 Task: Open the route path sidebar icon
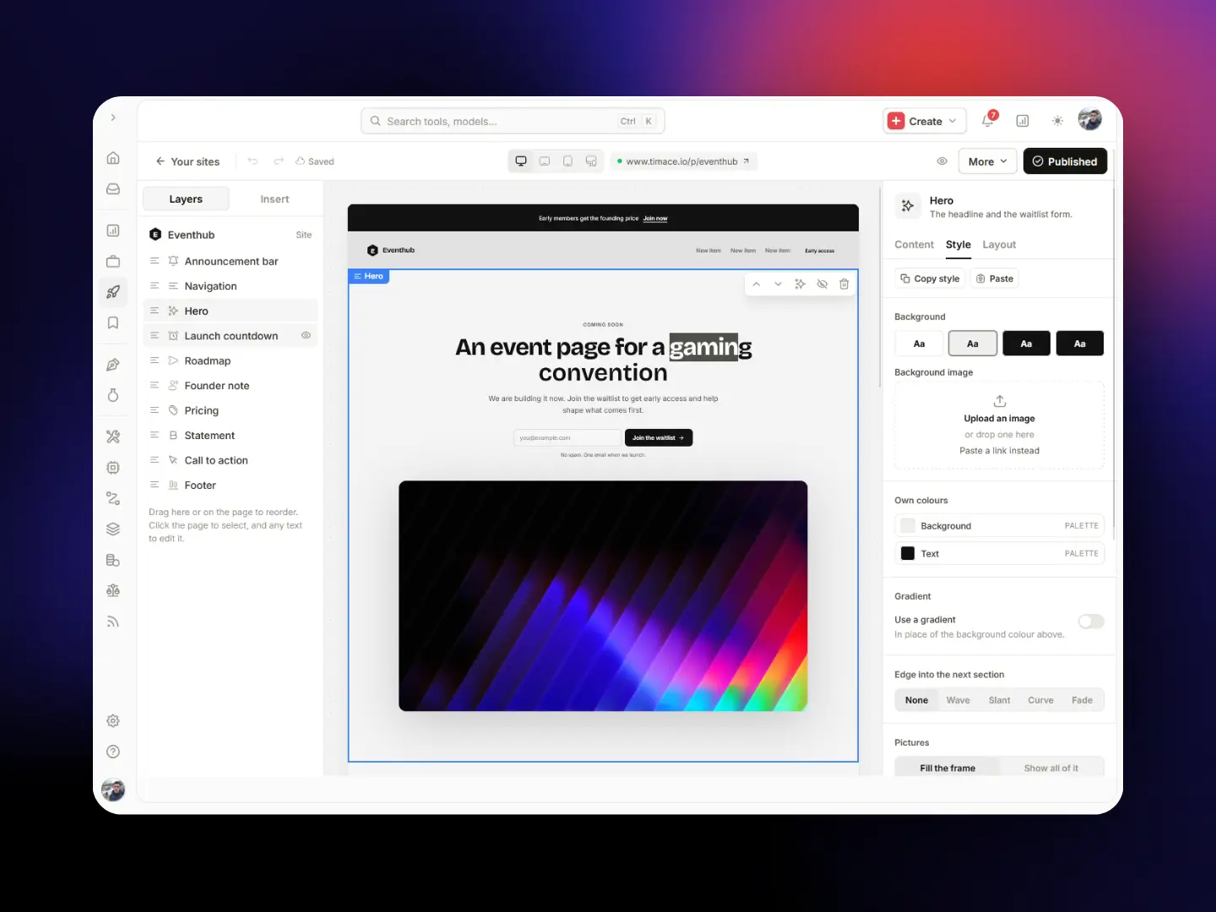[113, 498]
